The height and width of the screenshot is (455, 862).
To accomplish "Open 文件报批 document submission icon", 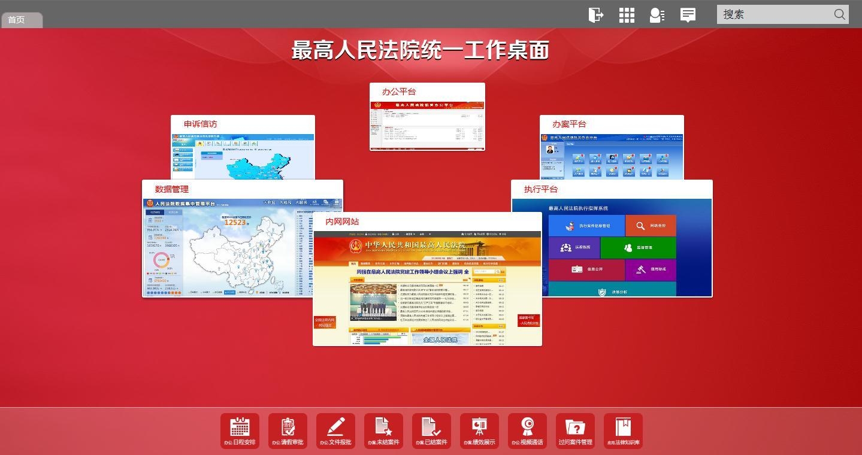I will click(335, 430).
